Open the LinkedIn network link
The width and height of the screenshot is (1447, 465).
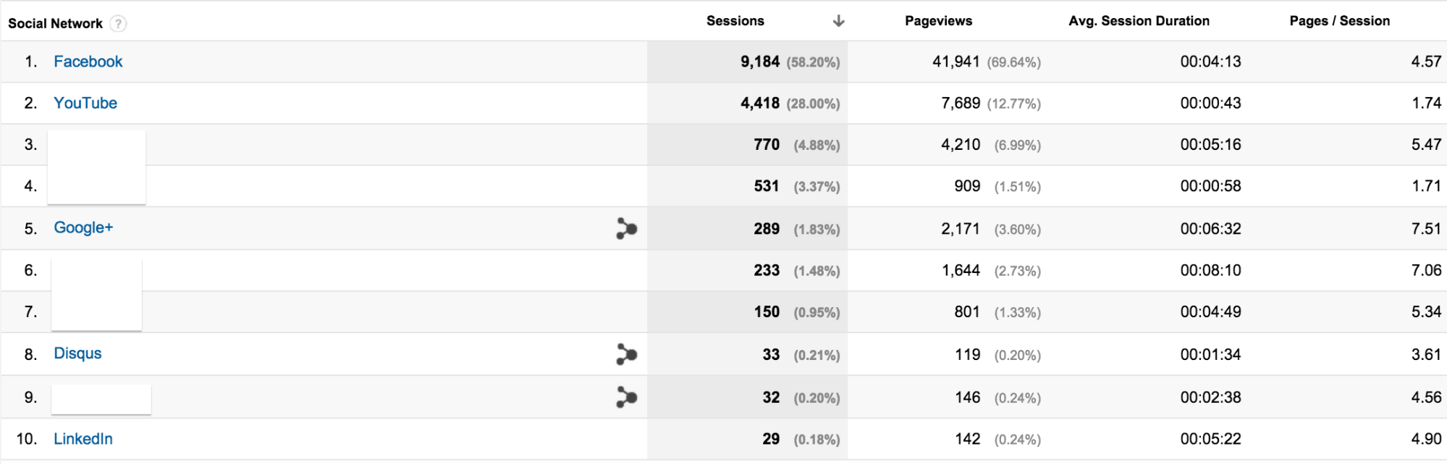coord(83,439)
